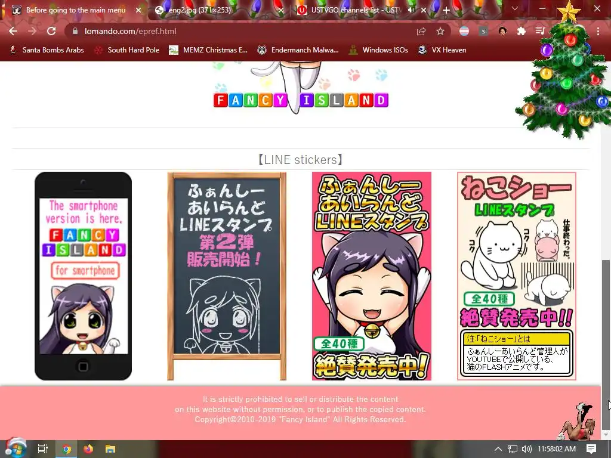Show hidden system tray icons chevron
This screenshot has width=611, height=458.
coord(498,449)
